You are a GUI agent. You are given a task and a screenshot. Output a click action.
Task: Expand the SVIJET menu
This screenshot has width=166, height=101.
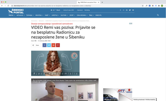click(x=47, y=15)
